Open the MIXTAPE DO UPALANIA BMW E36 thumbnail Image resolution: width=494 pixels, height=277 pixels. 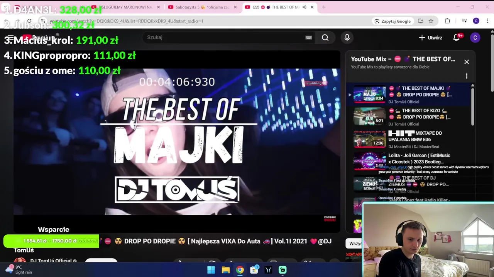point(369,139)
